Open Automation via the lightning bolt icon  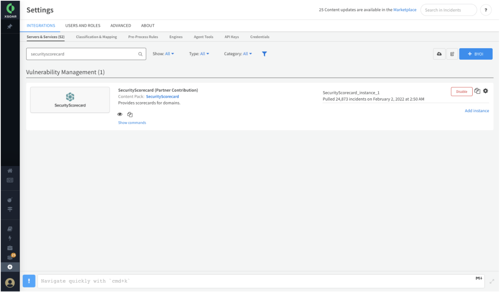10,238
